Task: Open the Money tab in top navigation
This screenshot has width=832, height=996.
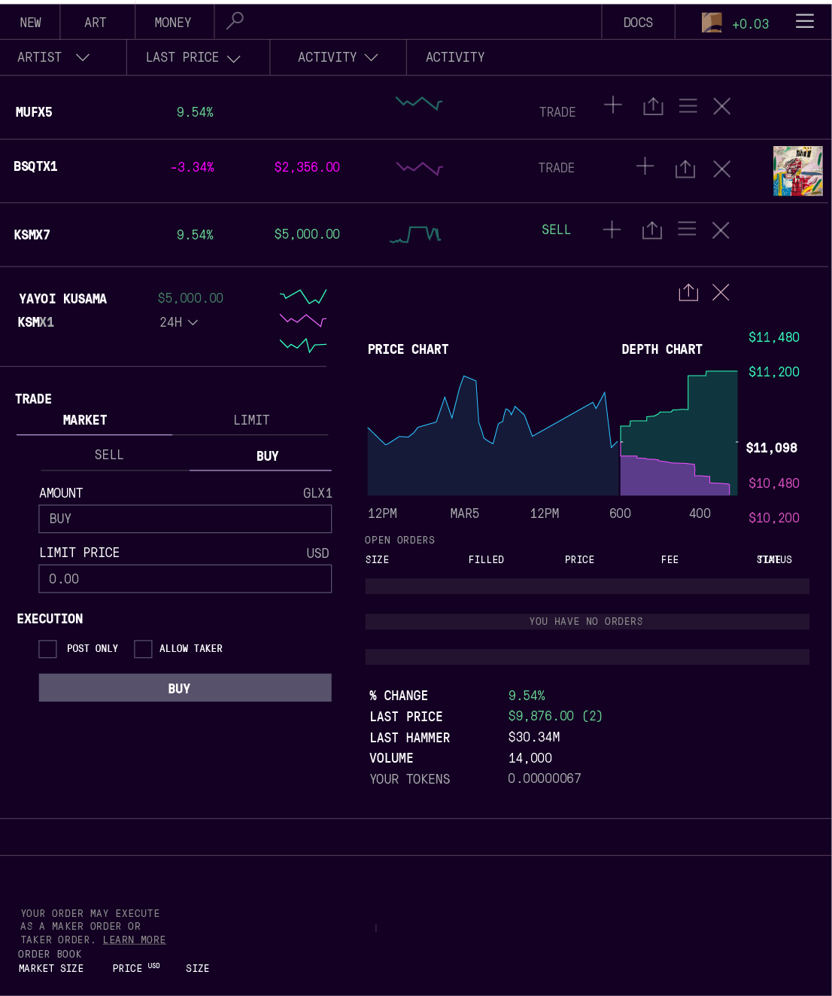Action: point(173,23)
